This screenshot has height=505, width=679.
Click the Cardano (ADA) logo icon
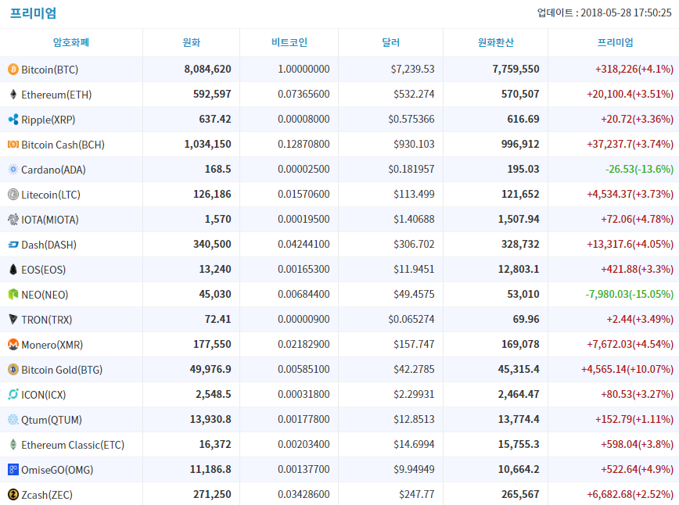pos(13,169)
